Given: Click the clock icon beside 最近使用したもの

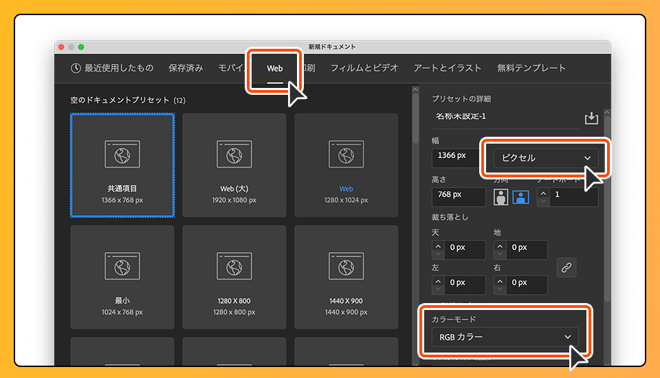Looking at the screenshot, I should click(x=76, y=68).
